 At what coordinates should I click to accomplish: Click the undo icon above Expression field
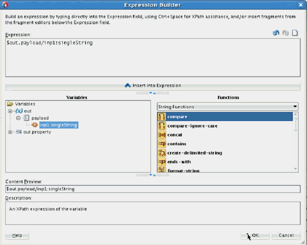[x=276, y=33]
